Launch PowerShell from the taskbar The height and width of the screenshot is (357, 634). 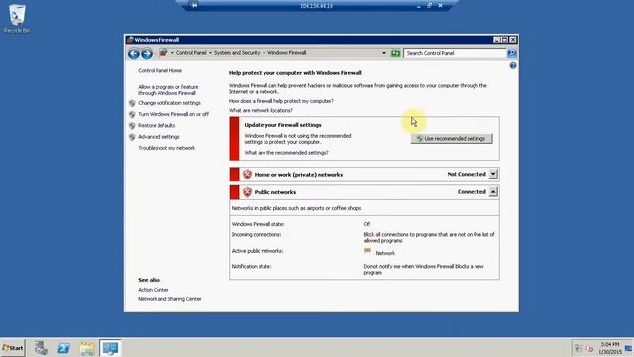point(63,348)
